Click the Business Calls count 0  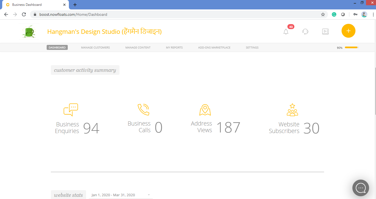pyautogui.click(x=159, y=127)
